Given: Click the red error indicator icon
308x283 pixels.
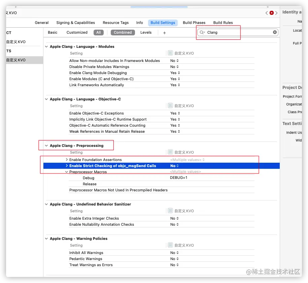Looking at the screenshot, I should click(271, 13).
